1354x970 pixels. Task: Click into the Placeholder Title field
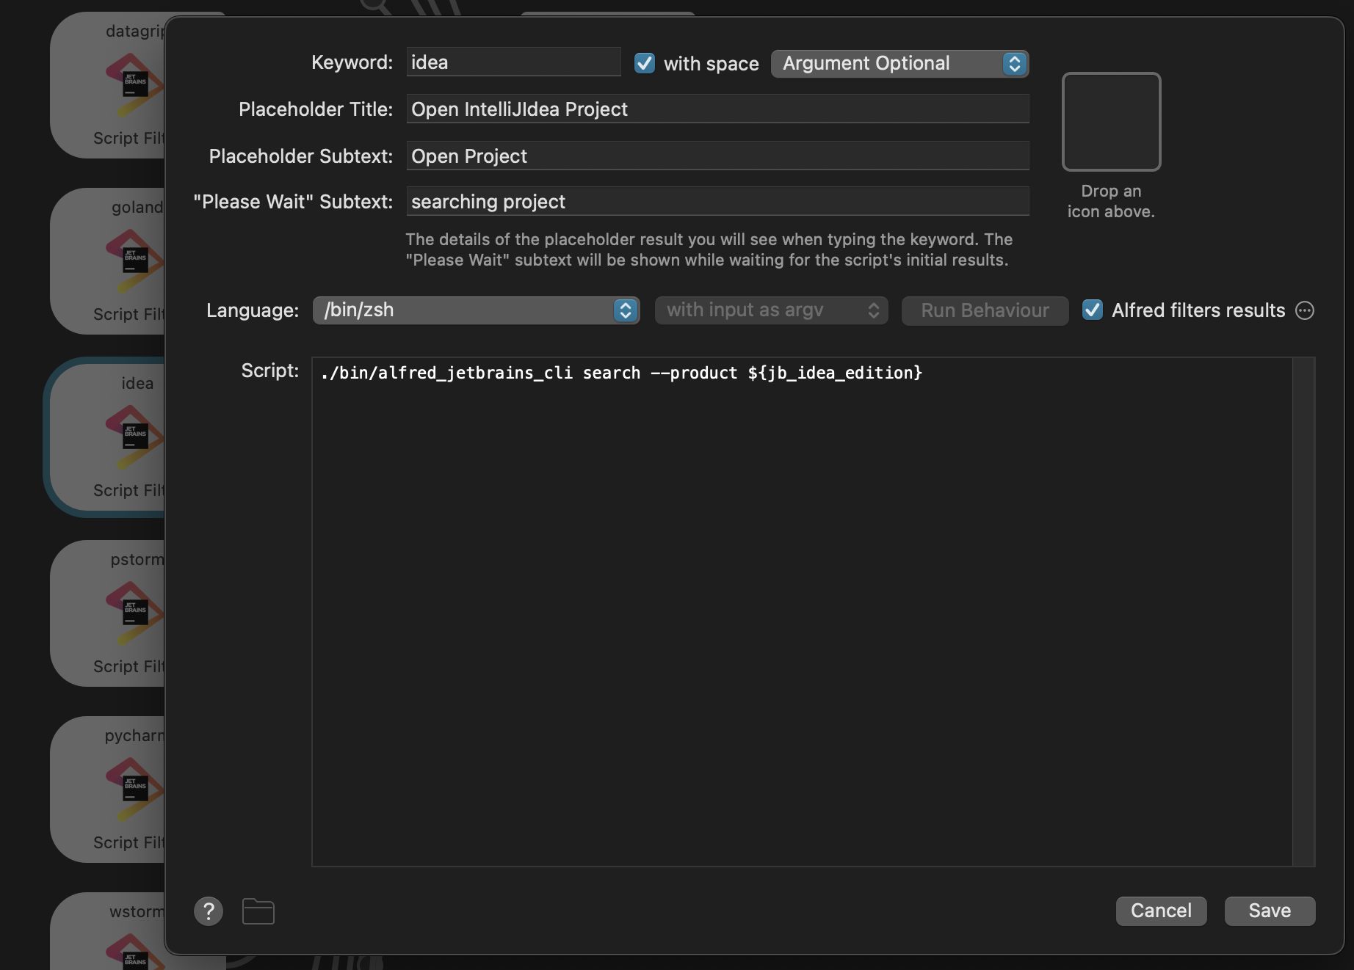[717, 109]
